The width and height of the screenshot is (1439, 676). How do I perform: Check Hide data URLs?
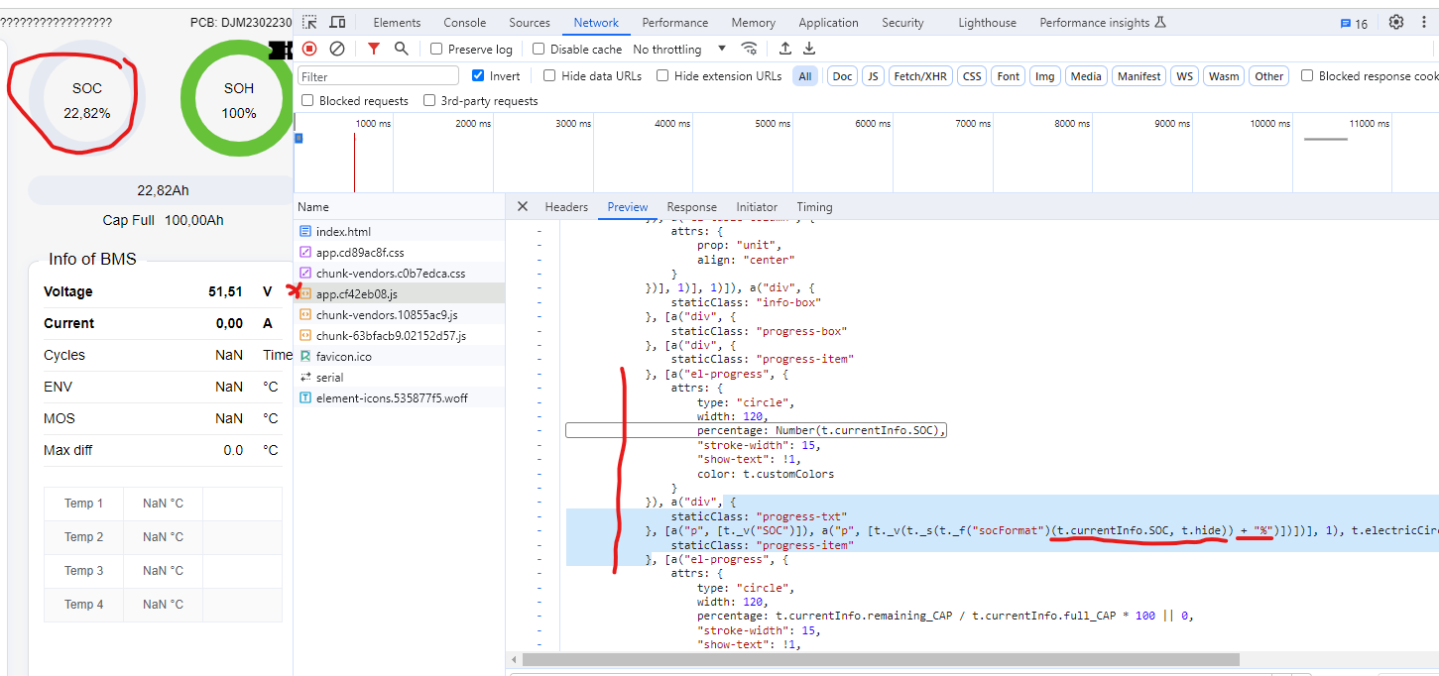click(549, 75)
